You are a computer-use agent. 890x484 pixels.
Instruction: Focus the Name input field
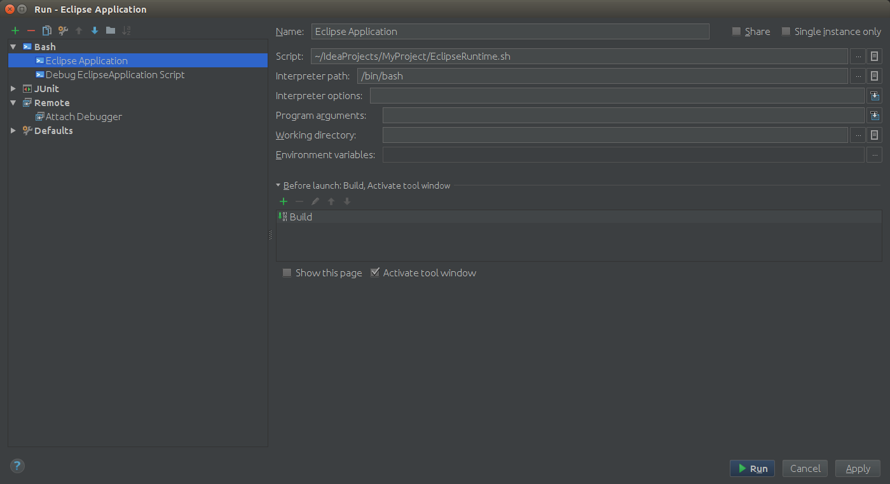coord(510,31)
